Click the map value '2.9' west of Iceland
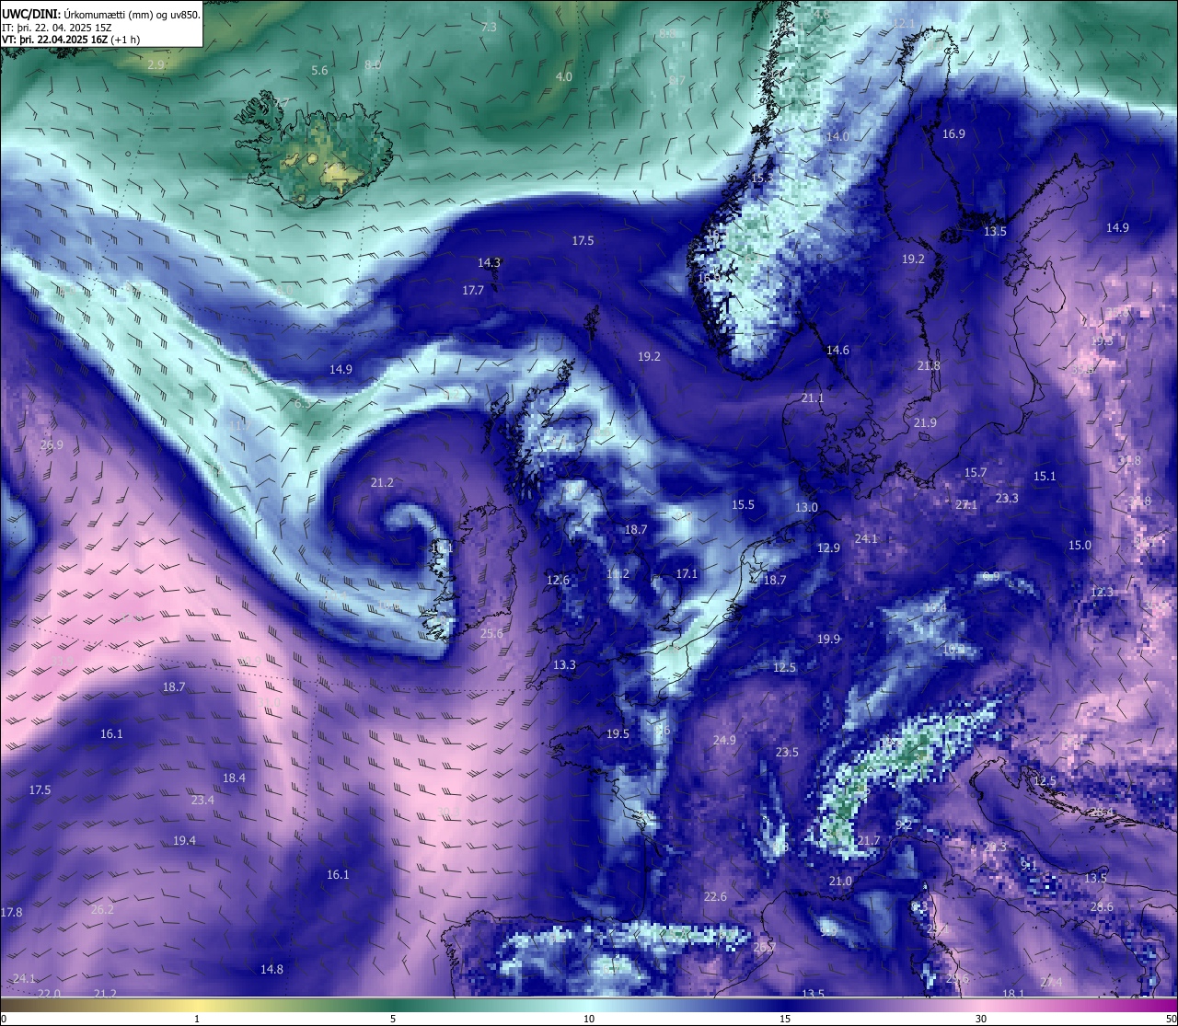Viewport: 1178px width, 1026px height. point(156,64)
